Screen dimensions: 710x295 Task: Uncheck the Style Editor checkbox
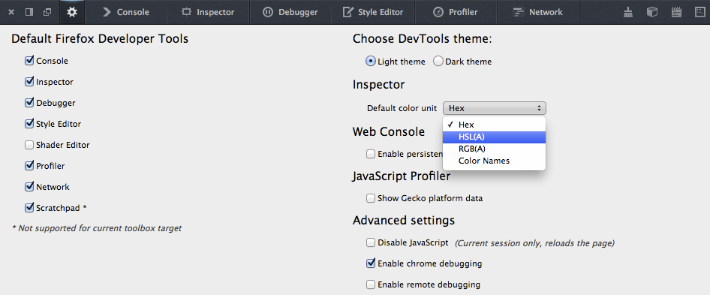[x=29, y=124]
